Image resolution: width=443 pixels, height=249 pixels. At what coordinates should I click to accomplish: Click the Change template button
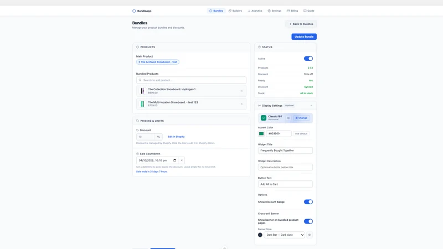point(301,118)
